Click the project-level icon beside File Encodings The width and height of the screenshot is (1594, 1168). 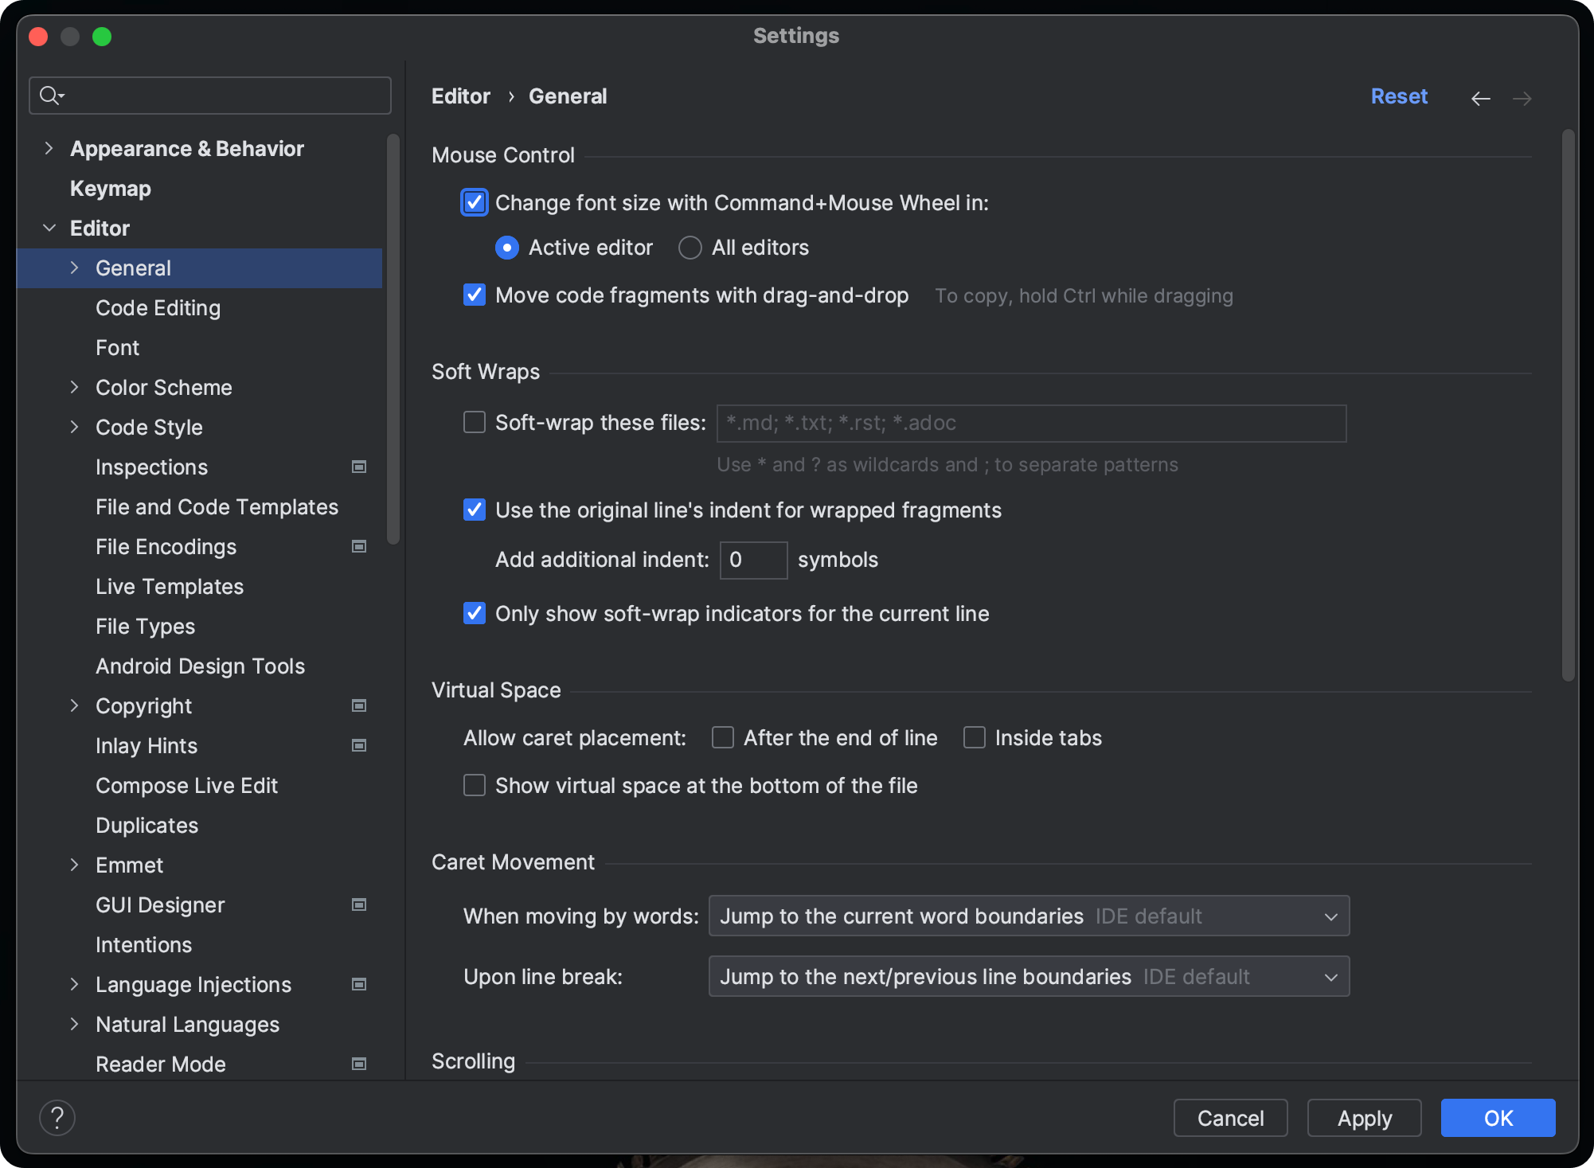(359, 547)
